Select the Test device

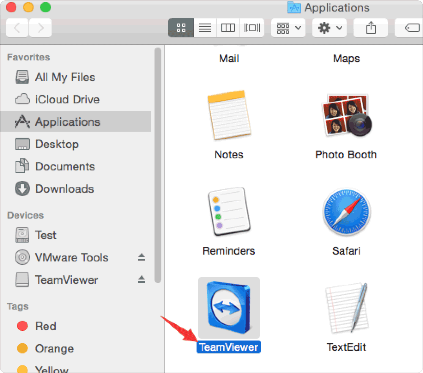[76, 235]
